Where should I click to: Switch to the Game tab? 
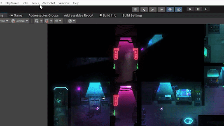pyautogui.click(x=16, y=15)
